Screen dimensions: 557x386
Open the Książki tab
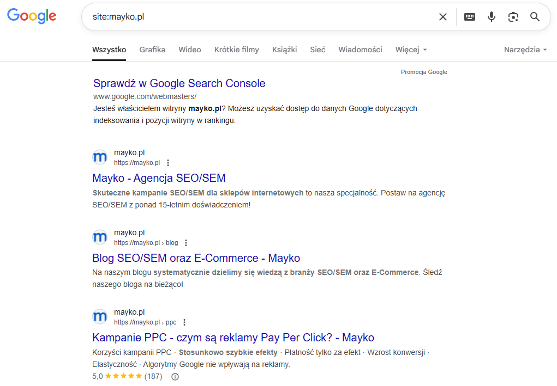click(x=285, y=50)
